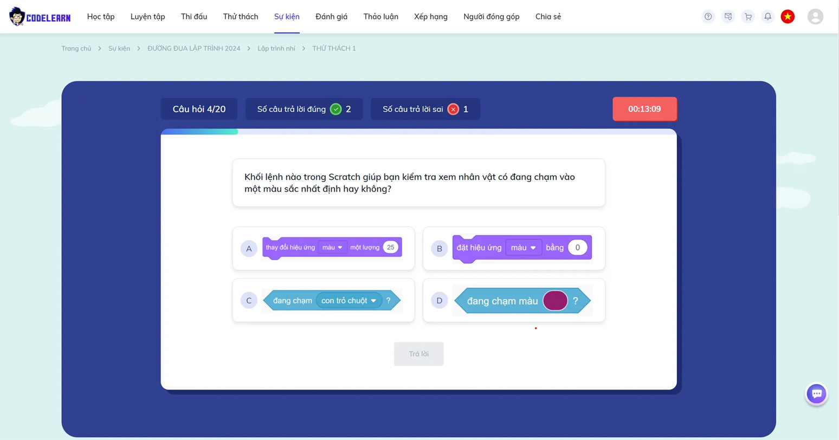Click the countdown timer 00:13:09
839x440 pixels.
tap(644, 109)
